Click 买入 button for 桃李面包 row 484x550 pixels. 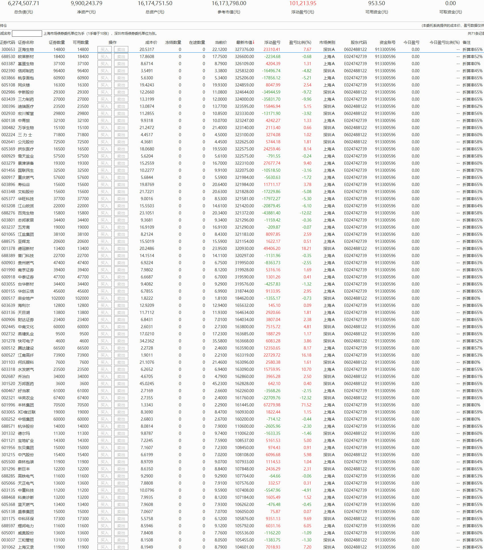104,78
